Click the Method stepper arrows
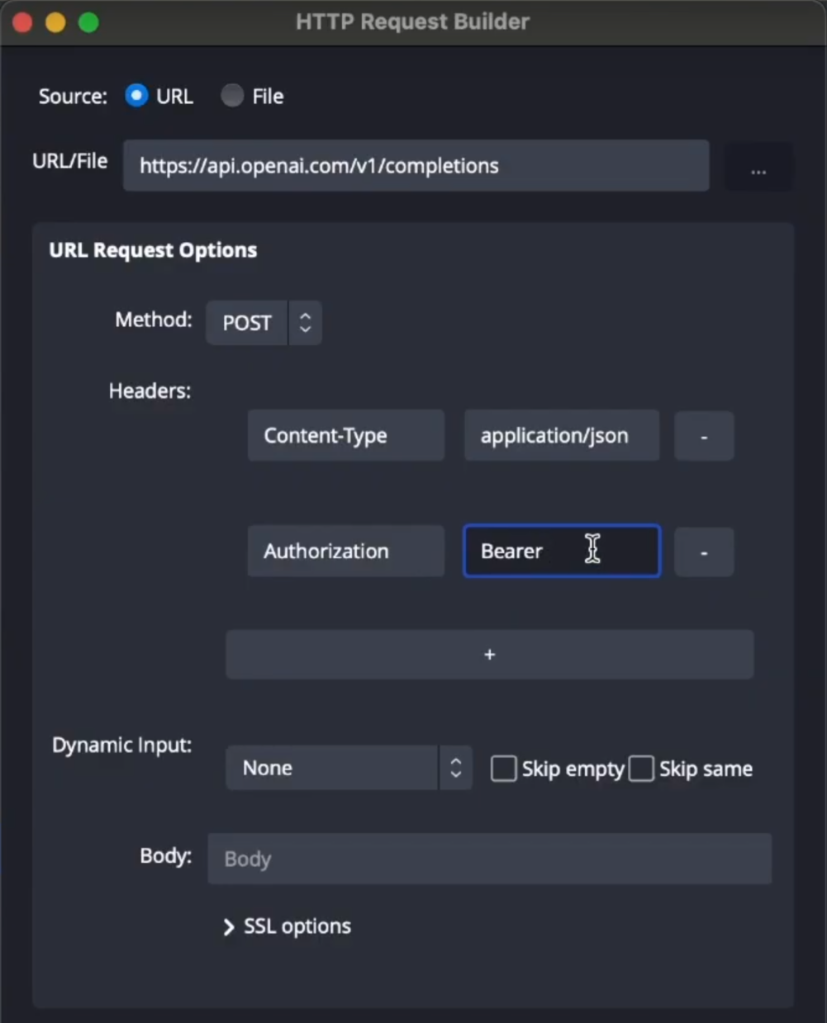Image resolution: width=827 pixels, height=1023 pixels. click(x=305, y=322)
